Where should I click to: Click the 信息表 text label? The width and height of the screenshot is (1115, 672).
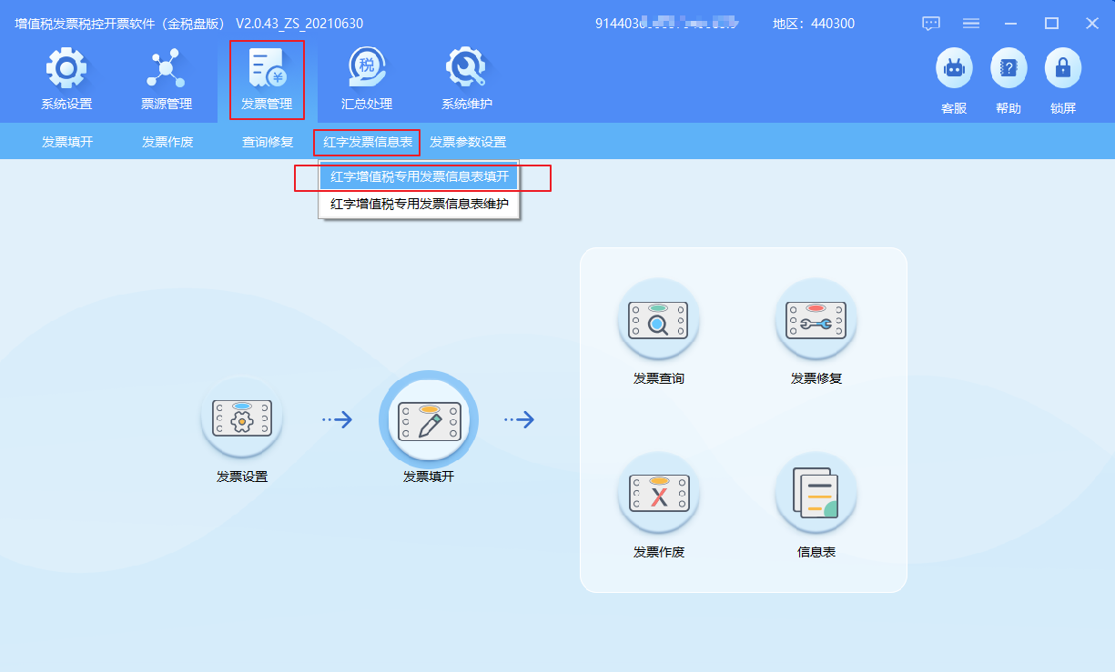816,552
